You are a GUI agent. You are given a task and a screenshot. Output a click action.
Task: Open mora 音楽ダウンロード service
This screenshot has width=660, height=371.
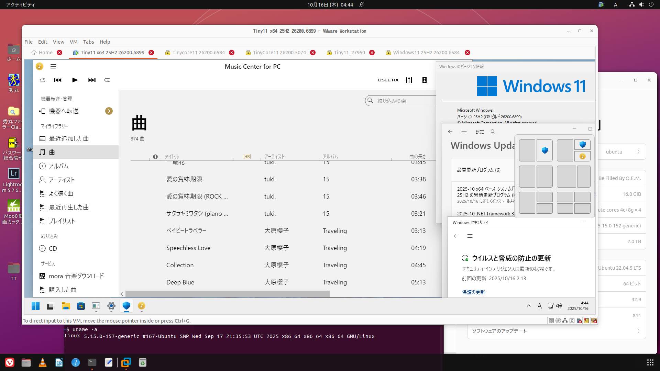tap(76, 276)
